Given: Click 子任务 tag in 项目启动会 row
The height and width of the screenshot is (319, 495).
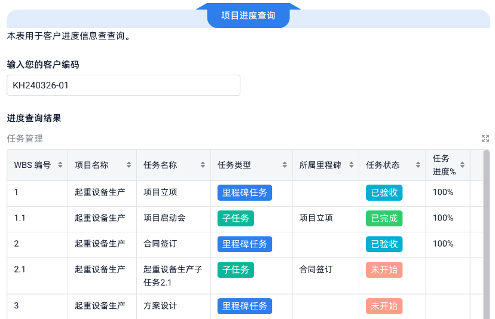Looking at the screenshot, I should (x=236, y=218).
